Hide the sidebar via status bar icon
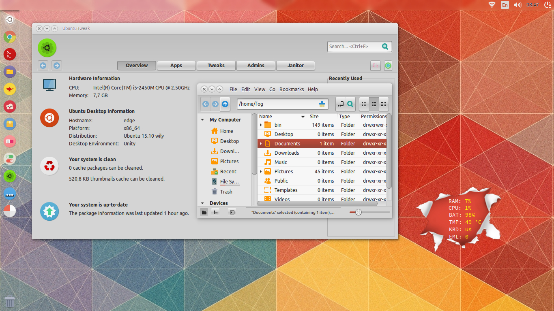 coord(232,212)
